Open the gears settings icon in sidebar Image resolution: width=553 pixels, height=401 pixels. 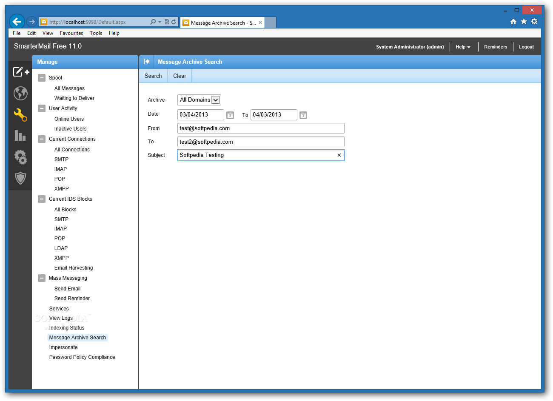pos(20,157)
